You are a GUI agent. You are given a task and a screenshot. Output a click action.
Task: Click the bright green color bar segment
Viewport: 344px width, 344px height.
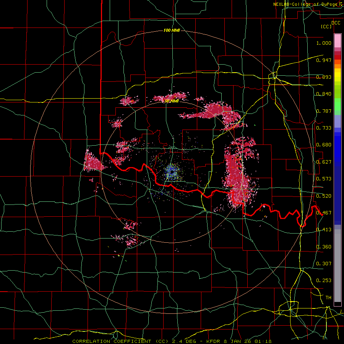click(338, 105)
